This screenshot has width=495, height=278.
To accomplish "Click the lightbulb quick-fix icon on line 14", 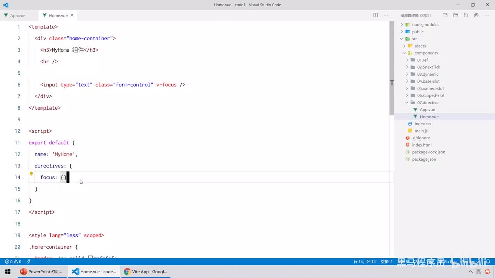I will pyautogui.click(x=31, y=174).
